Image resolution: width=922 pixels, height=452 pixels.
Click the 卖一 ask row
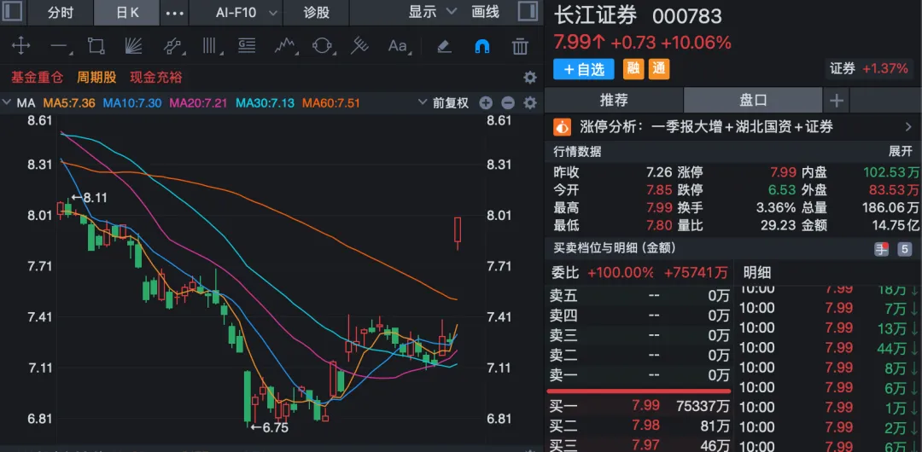(x=639, y=375)
